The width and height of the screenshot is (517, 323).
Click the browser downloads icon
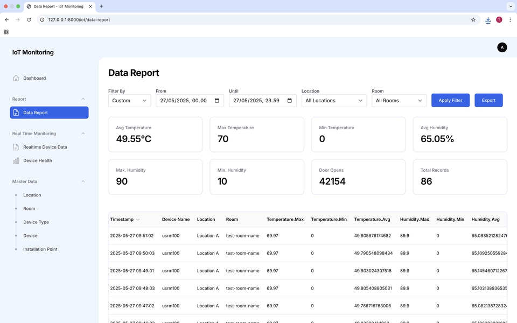click(488, 19)
